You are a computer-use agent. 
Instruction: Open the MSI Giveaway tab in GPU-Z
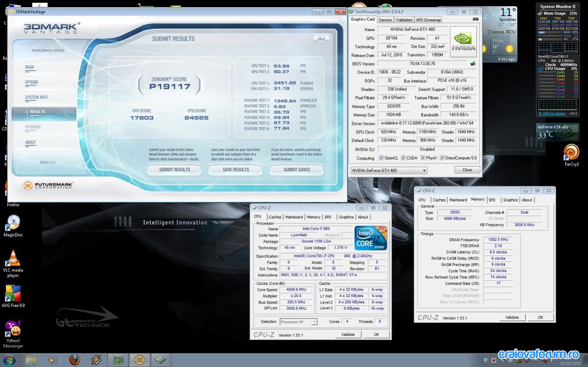tap(429, 20)
